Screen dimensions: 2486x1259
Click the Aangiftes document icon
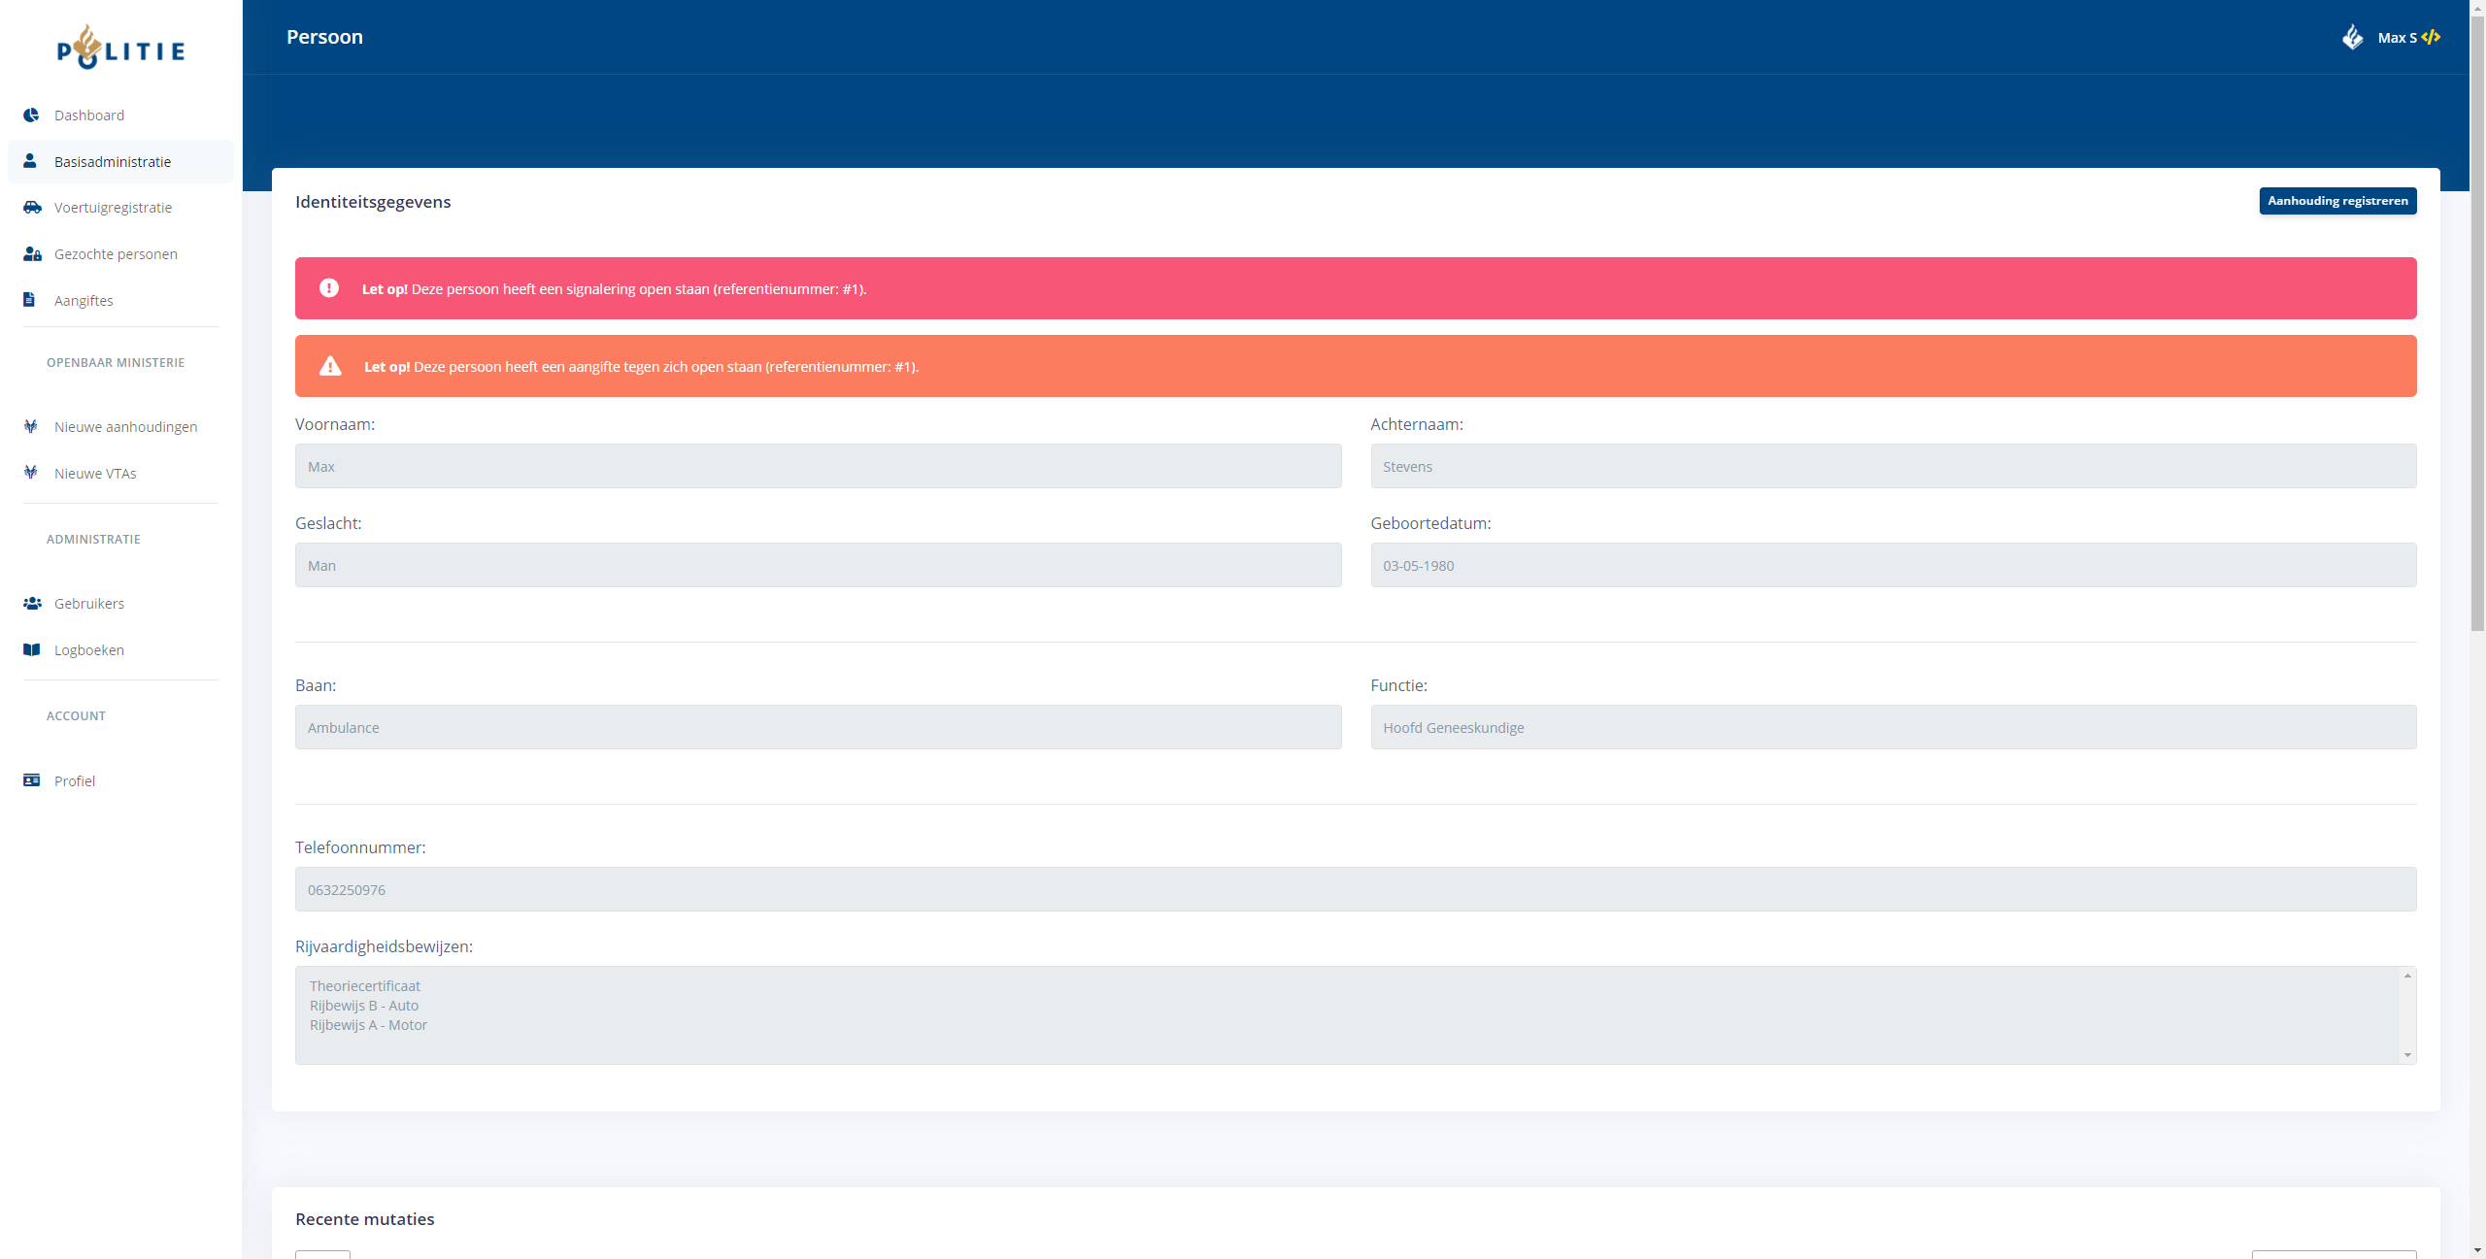29,300
